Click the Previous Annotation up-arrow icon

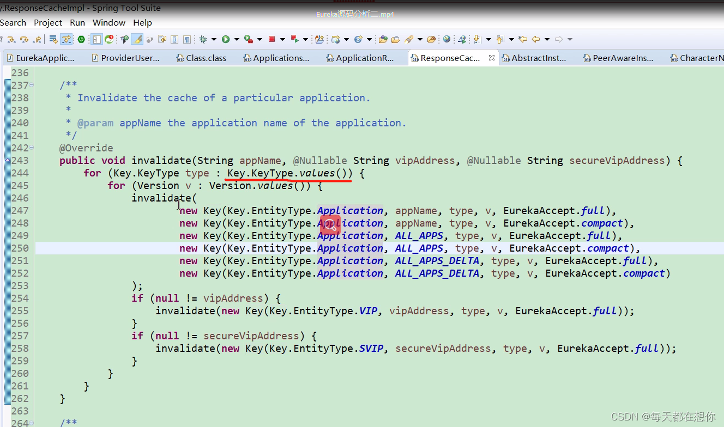click(499, 39)
